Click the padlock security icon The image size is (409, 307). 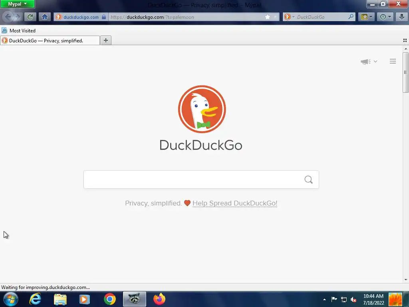104,17
